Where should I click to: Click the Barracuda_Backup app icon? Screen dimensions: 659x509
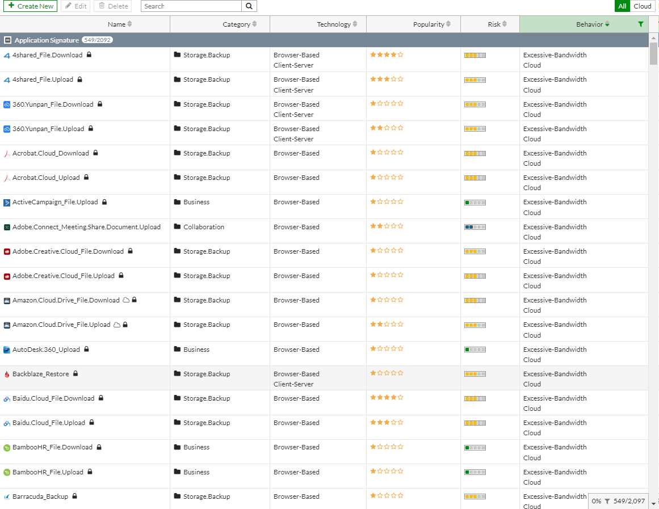point(7,497)
